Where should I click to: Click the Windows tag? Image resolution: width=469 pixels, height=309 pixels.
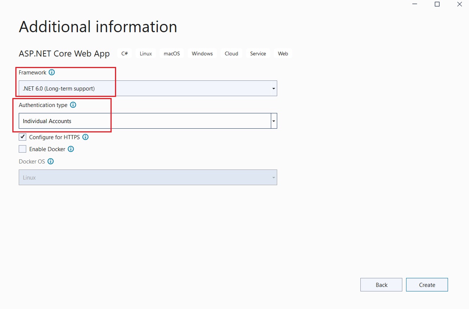click(202, 53)
